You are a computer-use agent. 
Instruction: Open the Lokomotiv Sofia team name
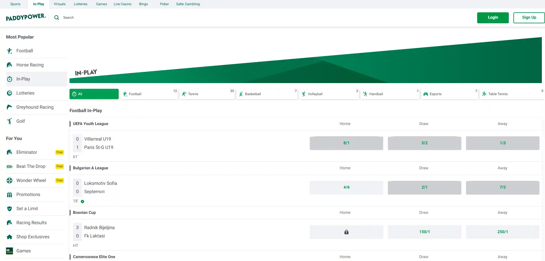pyautogui.click(x=101, y=183)
